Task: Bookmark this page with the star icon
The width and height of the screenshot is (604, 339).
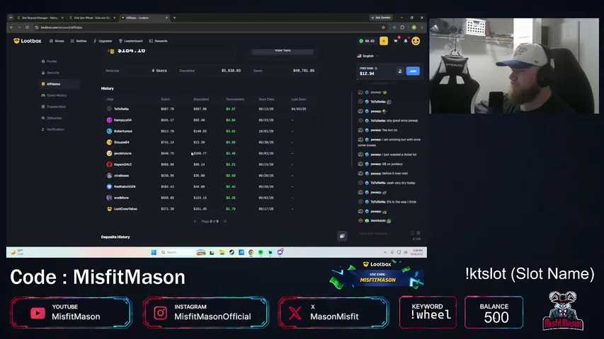Action: 383,28
